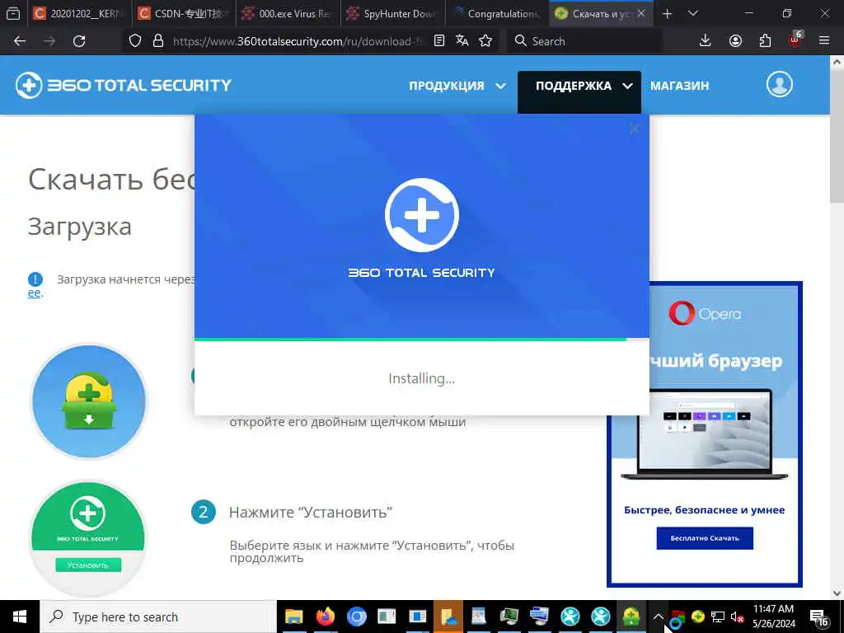The image size is (844, 633).
Task: Switch to the 000.exe Virus tab
Action: (x=288, y=14)
